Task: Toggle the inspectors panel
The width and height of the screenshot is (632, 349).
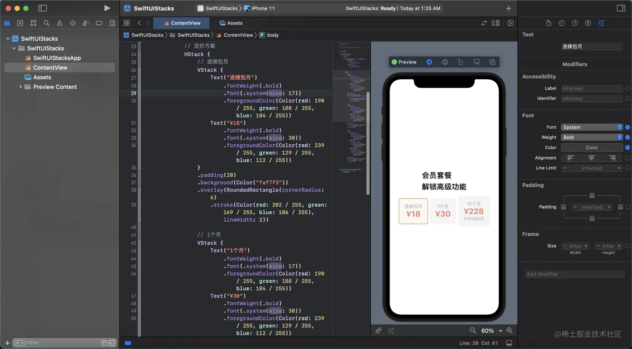Action: pyautogui.click(x=621, y=8)
